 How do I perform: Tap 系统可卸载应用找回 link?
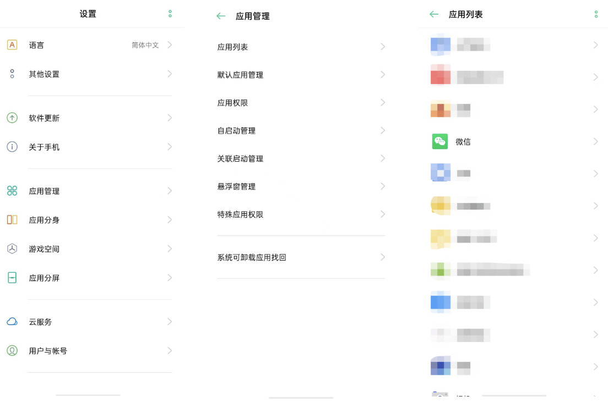(252, 257)
